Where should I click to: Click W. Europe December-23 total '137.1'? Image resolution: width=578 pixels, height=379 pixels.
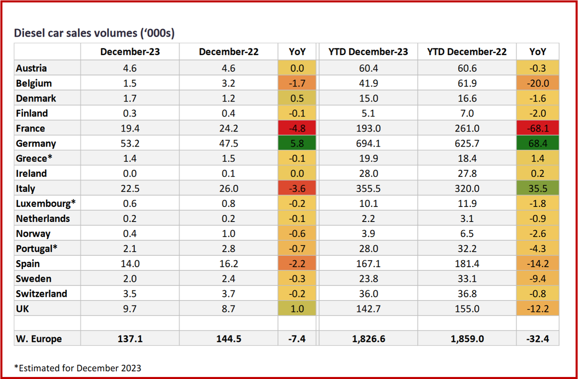tap(130, 339)
